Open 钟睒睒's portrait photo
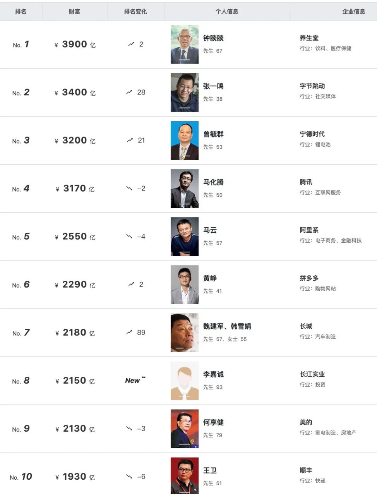377x494 pixels. [185, 45]
